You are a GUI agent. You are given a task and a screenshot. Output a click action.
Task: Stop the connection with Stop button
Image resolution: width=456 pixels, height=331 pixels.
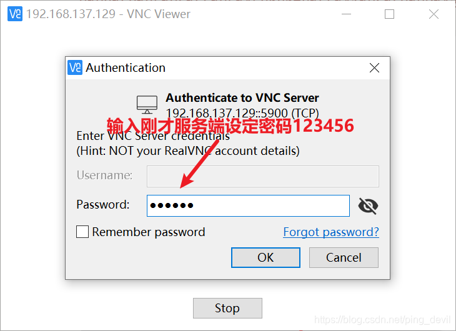click(227, 308)
